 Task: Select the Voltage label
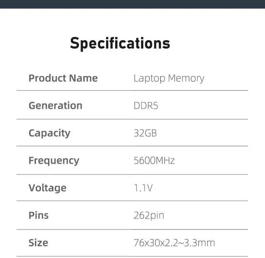click(x=47, y=188)
